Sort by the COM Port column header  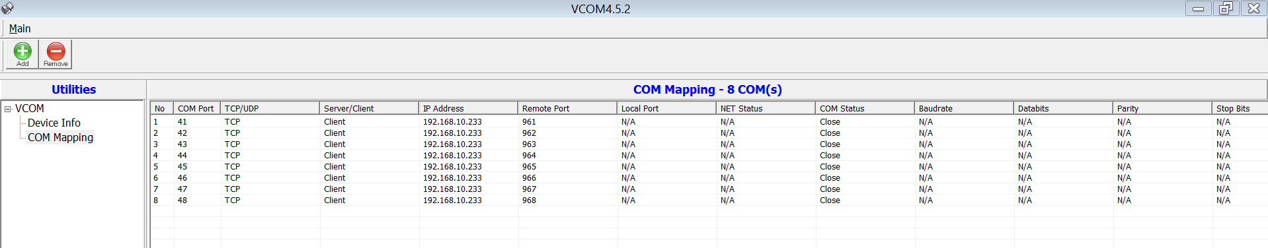point(197,108)
